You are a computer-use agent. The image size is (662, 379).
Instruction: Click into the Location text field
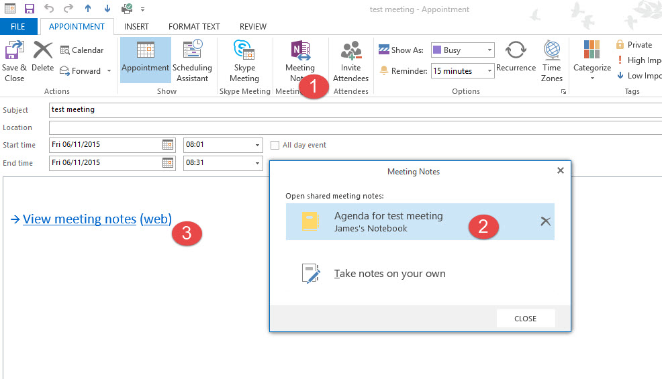tap(354, 127)
